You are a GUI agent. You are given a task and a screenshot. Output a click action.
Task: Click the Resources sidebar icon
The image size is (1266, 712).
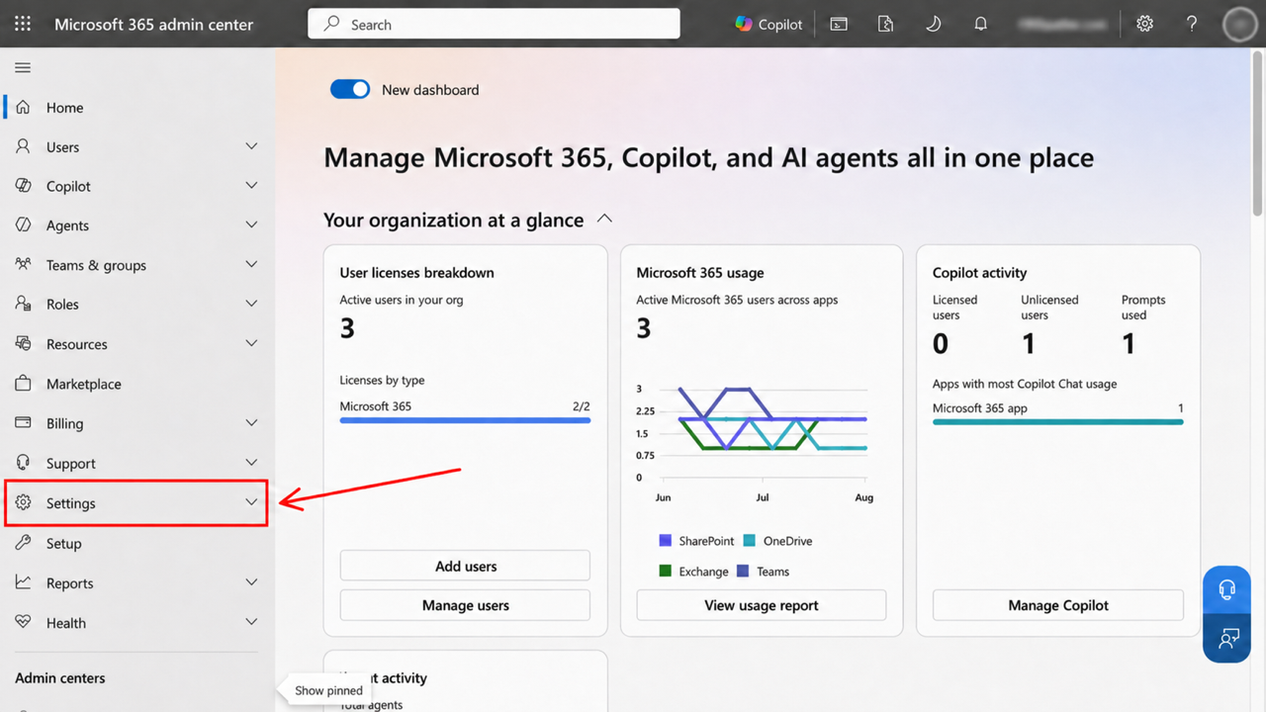click(x=24, y=344)
